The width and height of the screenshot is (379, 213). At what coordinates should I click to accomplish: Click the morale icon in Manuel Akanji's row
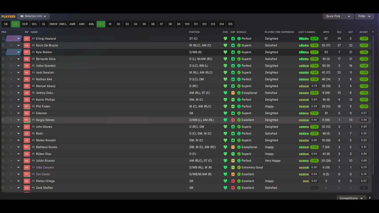(x=239, y=86)
